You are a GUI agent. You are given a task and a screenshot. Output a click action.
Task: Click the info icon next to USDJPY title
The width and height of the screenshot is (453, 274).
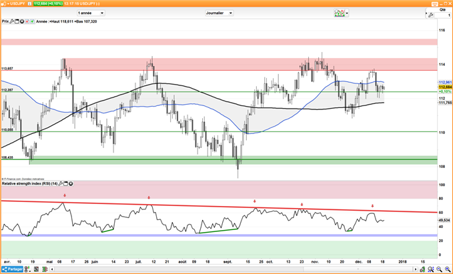29,3
